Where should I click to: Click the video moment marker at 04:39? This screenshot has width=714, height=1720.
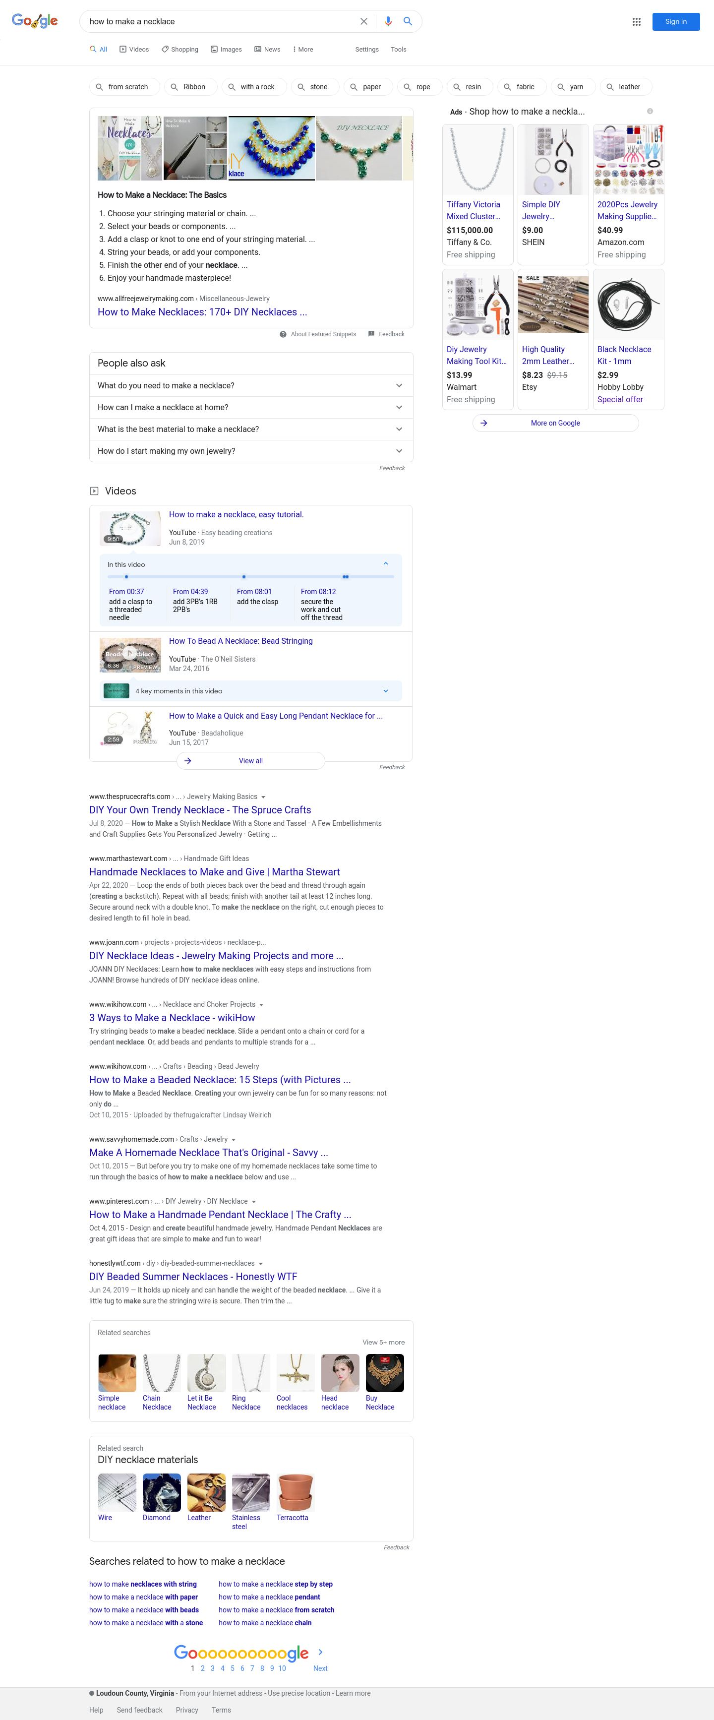coord(243,576)
